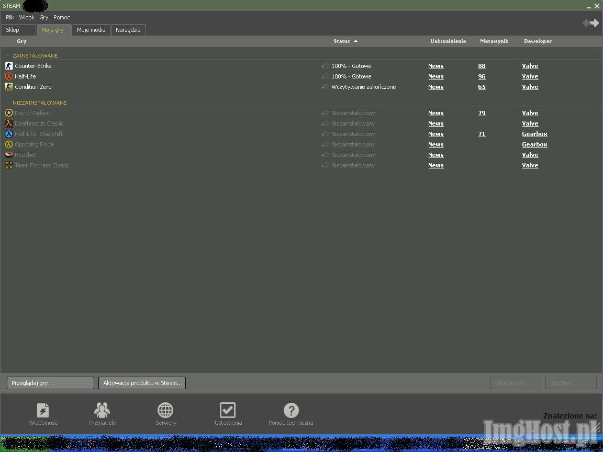
Task: Sort by Metawynik column header
Action: pos(494,41)
